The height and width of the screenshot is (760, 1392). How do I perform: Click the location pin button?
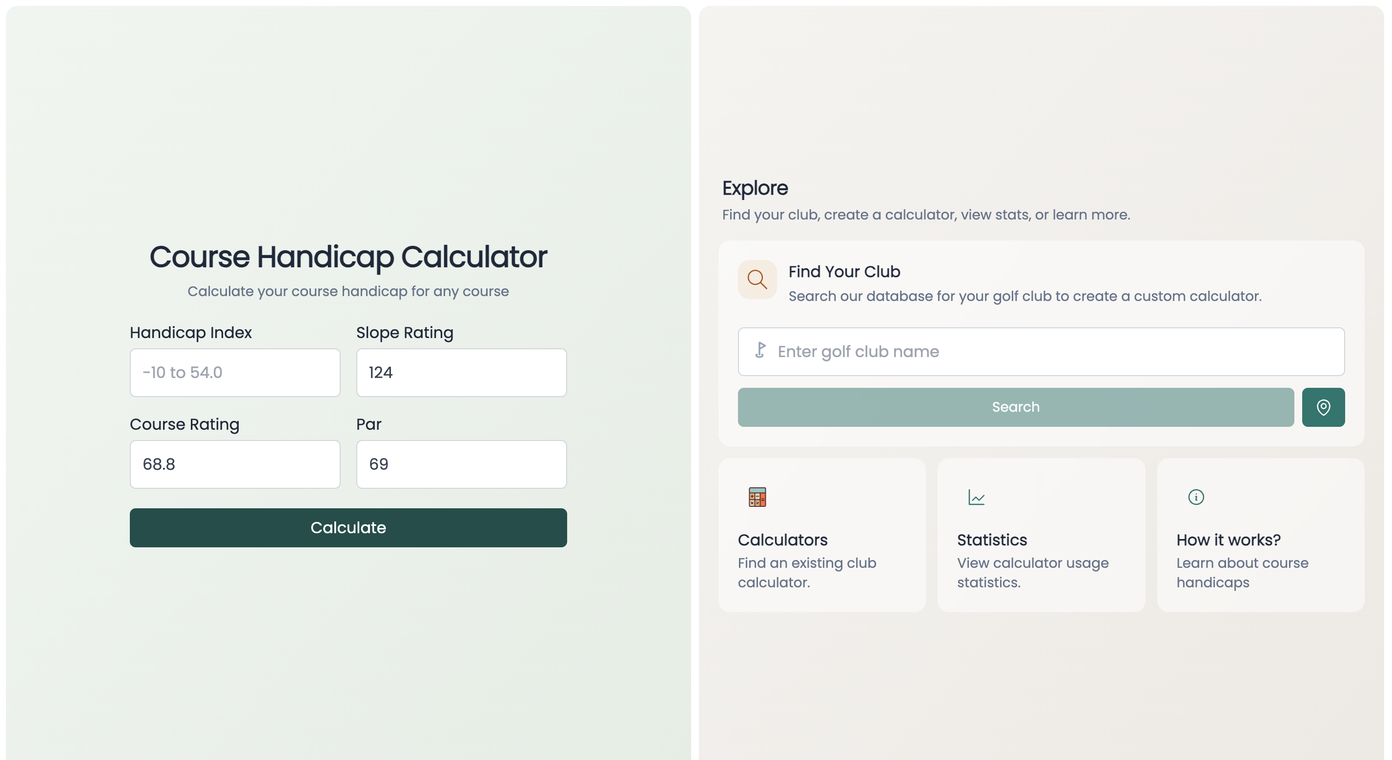click(1323, 407)
